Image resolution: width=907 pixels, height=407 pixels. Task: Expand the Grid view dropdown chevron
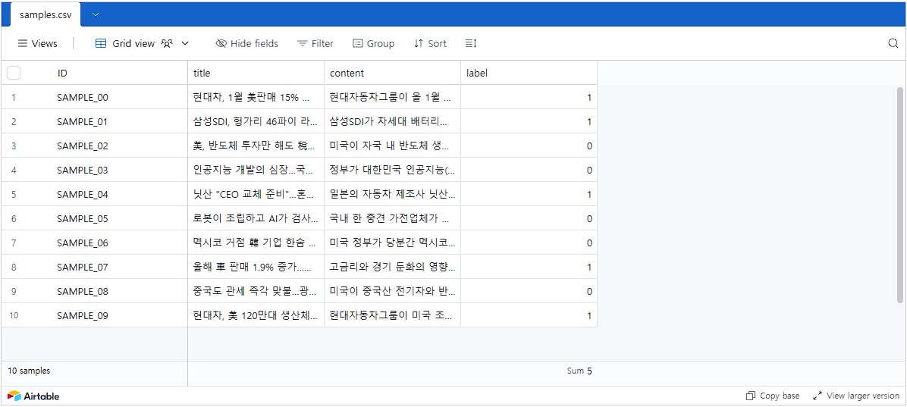185,43
